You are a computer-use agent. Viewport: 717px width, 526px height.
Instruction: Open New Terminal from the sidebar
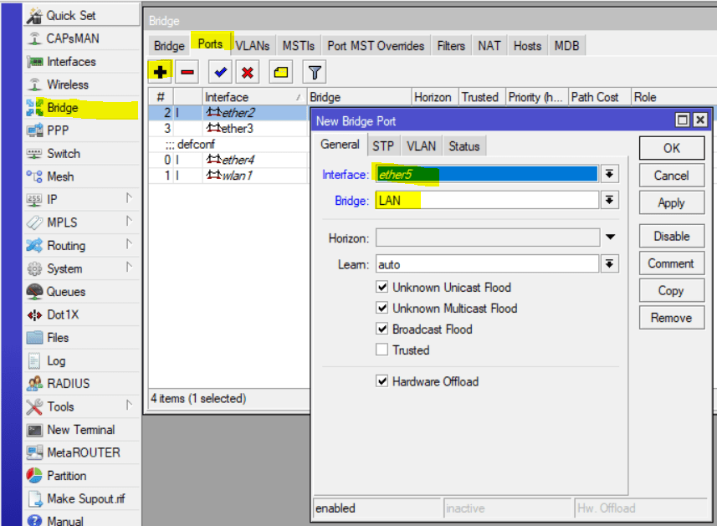(x=80, y=430)
